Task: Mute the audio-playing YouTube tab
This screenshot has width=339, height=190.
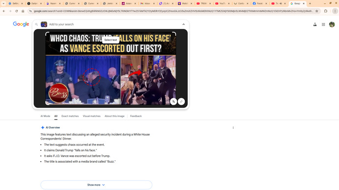Action: pos(281,3)
